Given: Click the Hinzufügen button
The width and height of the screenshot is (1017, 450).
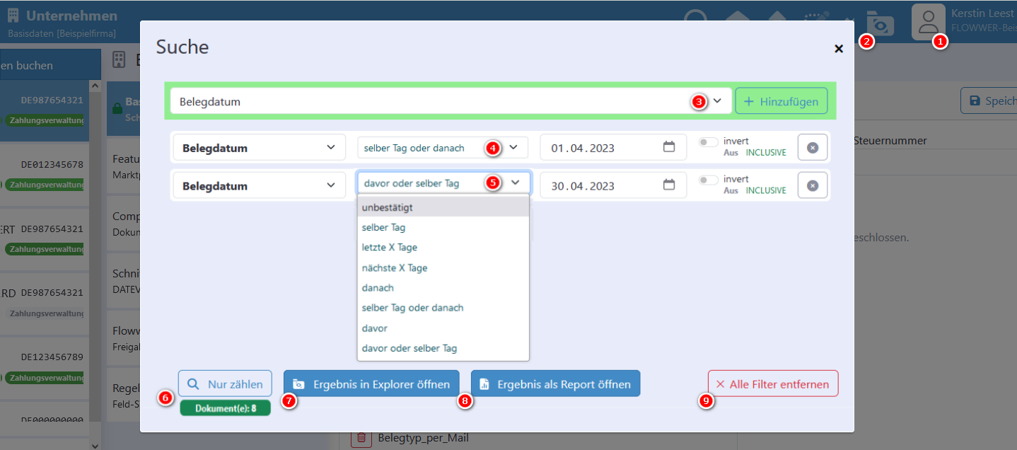Looking at the screenshot, I should click(781, 101).
